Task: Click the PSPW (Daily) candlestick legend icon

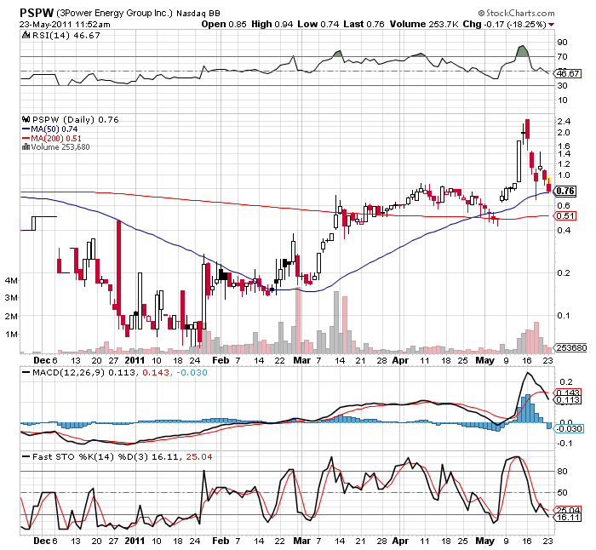Action: pos(26,119)
